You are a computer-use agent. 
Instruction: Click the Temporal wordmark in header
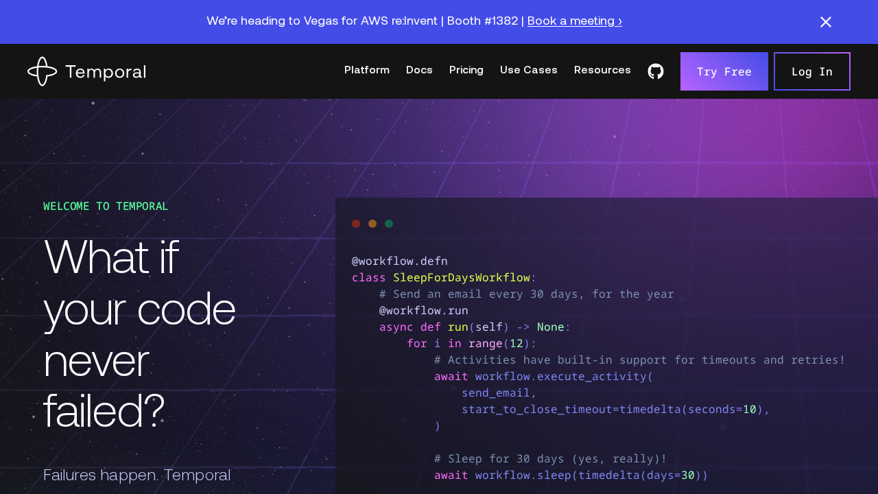[106, 72]
